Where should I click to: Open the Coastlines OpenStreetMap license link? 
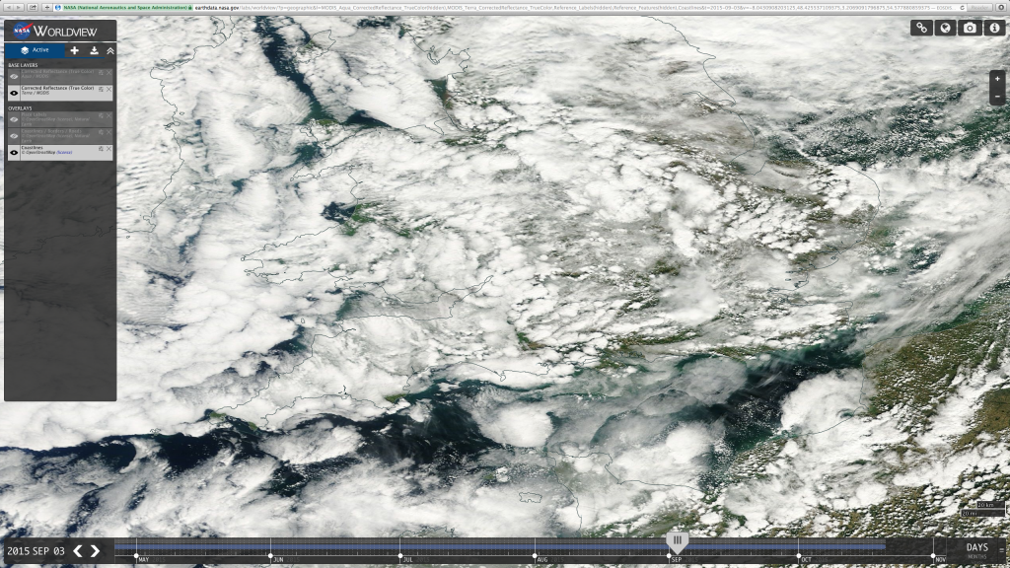(64, 153)
